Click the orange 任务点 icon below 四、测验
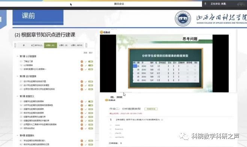247x147 pixels. 107,100
